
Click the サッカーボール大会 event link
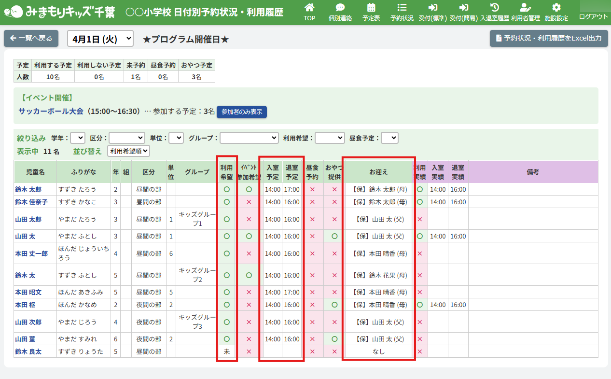pyautogui.click(x=51, y=112)
